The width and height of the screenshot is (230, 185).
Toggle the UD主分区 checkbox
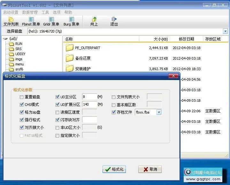[x=57, y=97]
